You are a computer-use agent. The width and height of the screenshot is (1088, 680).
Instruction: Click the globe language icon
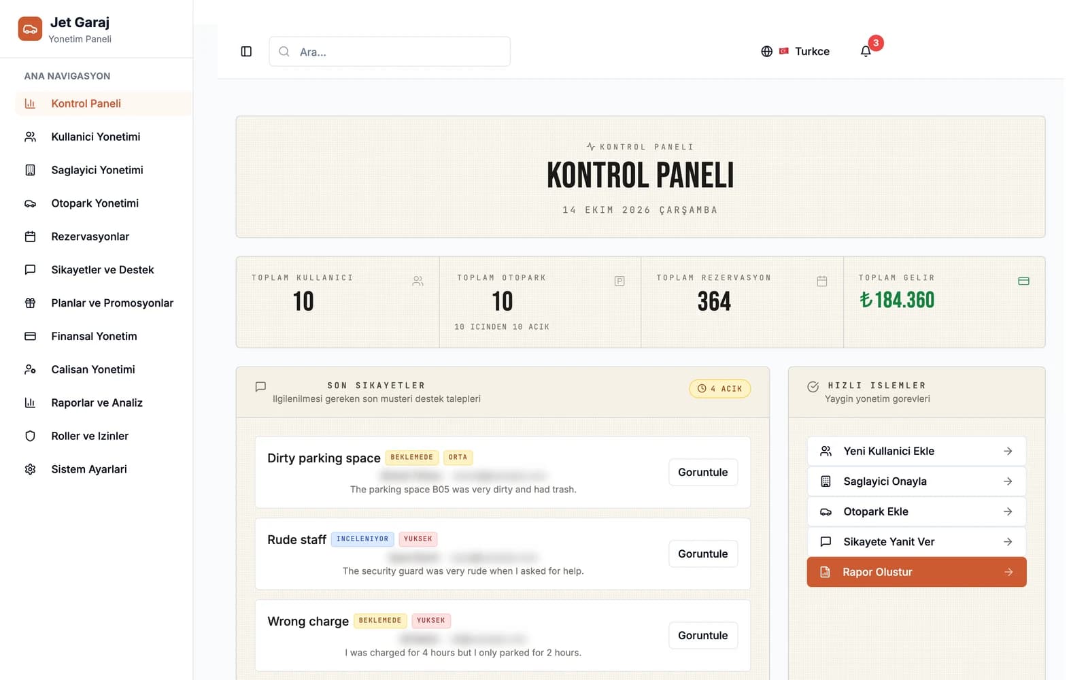[766, 52]
